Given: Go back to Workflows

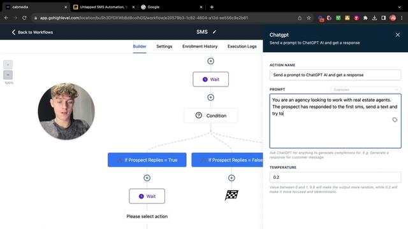Looking at the screenshot, I should point(33,32).
